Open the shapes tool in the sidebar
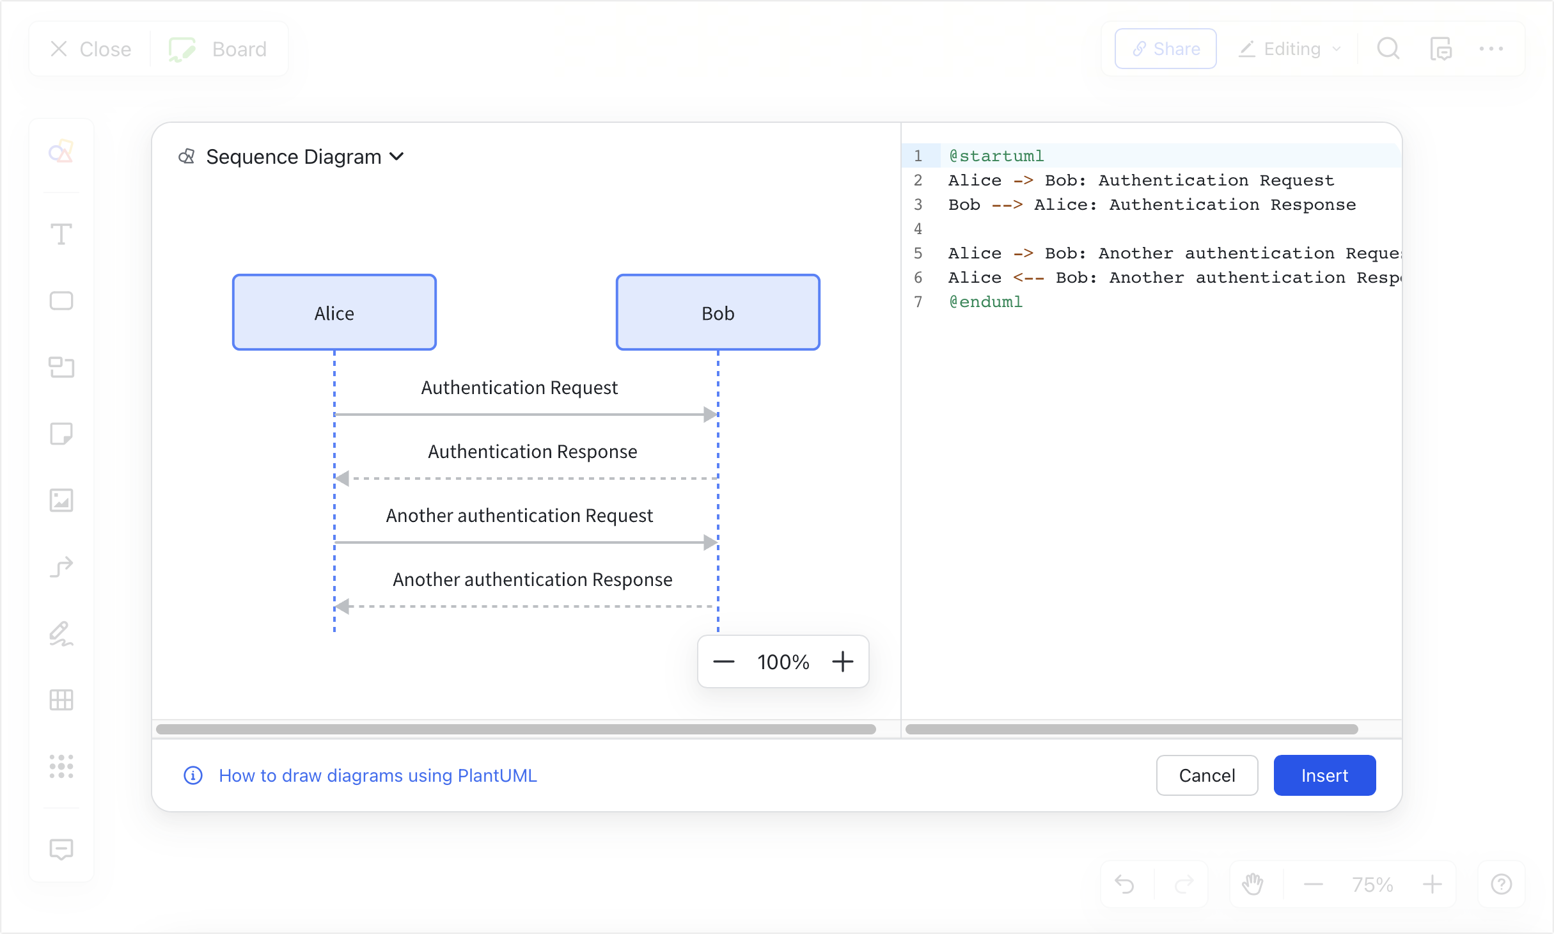 coord(61,152)
